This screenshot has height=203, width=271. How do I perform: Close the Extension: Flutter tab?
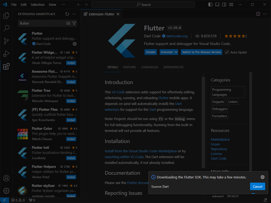point(118,14)
